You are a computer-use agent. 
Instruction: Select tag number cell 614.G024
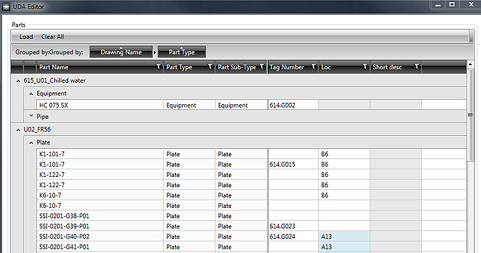point(293,237)
